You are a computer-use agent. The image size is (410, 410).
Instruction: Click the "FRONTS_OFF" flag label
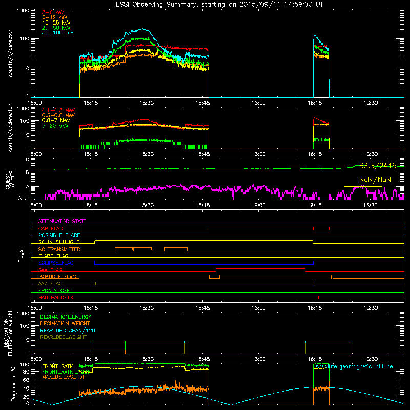[x=54, y=291]
